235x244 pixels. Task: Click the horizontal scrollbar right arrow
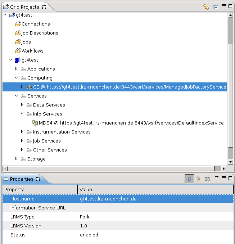(224, 168)
